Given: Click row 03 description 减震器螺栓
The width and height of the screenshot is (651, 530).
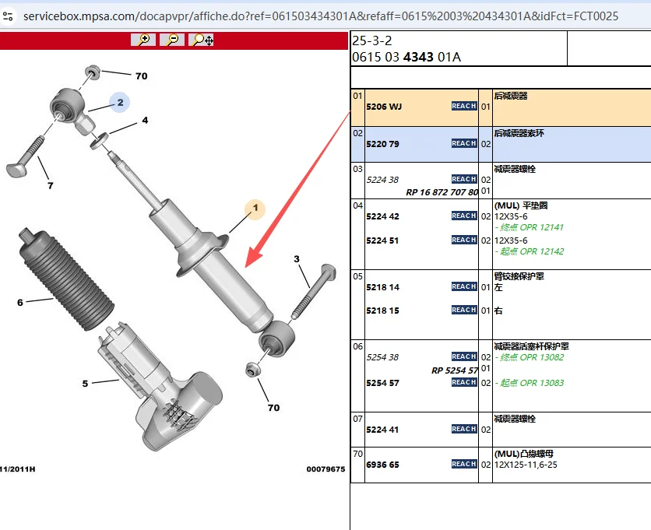Looking at the screenshot, I should tap(515, 169).
